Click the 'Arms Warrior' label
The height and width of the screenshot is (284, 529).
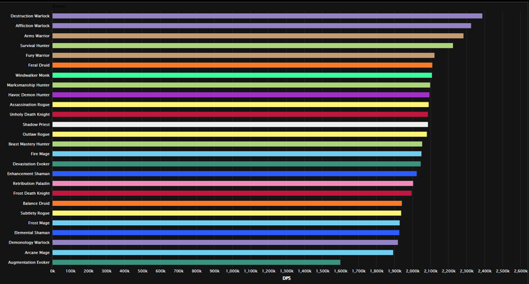click(37, 36)
